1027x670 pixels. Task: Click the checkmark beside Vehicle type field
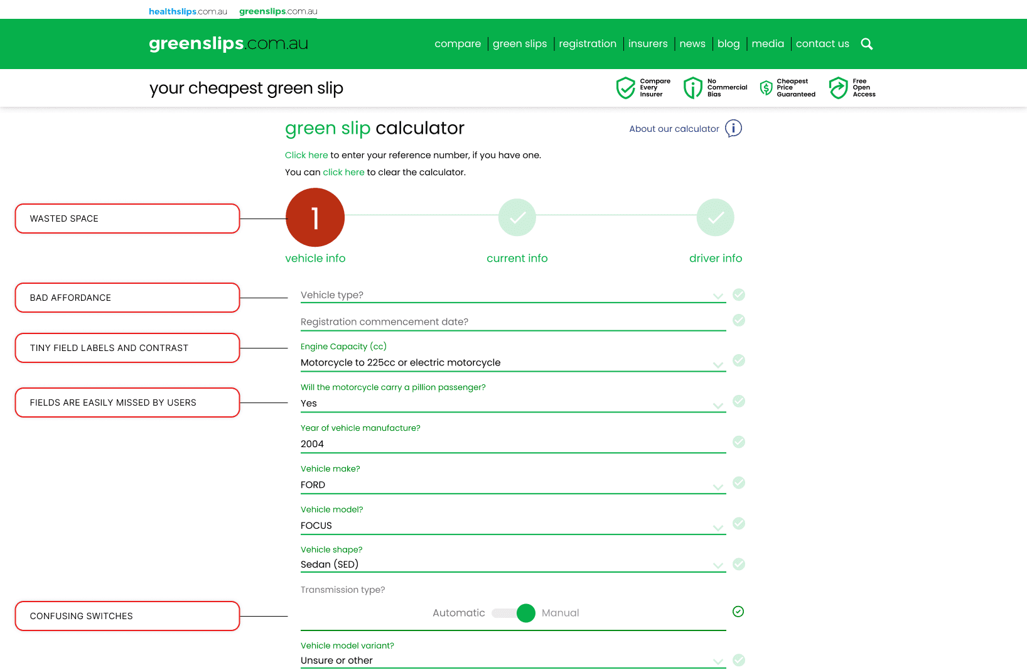pyautogui.click(x=739, y=294)
